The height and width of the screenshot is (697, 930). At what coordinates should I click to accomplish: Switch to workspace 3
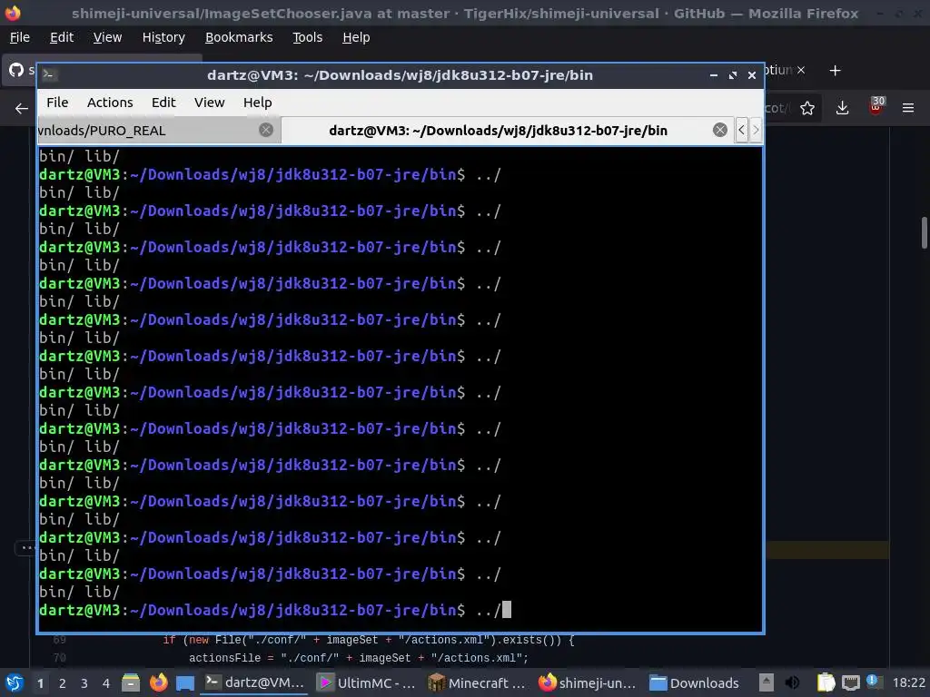(84, 683)
